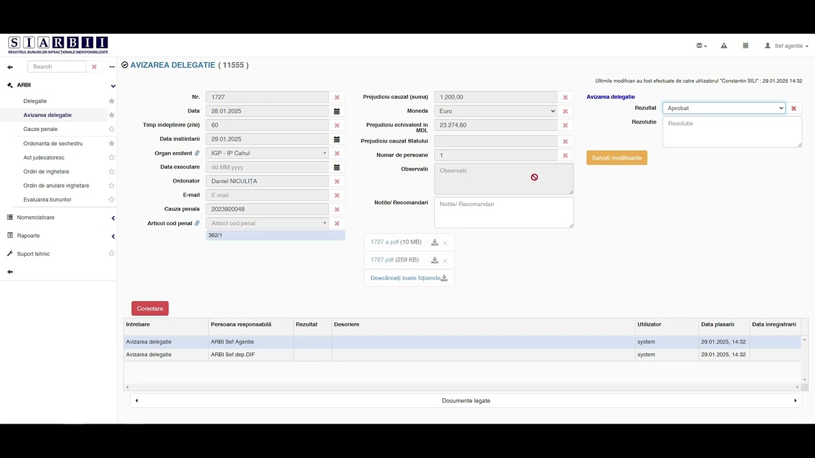Toggle favorite star for Ordin de anulare inghetare
The image size is (815, 458).
point(111,186)
